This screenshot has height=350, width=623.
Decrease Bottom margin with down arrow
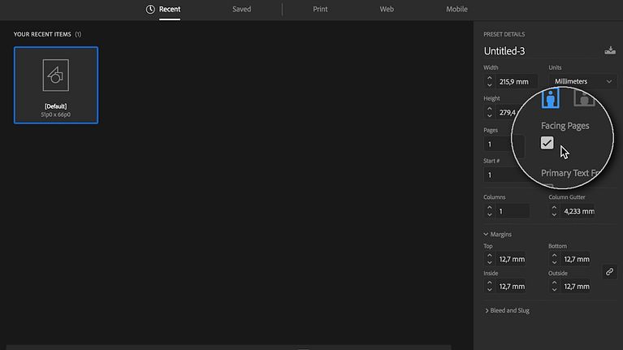tap(554, 262)
